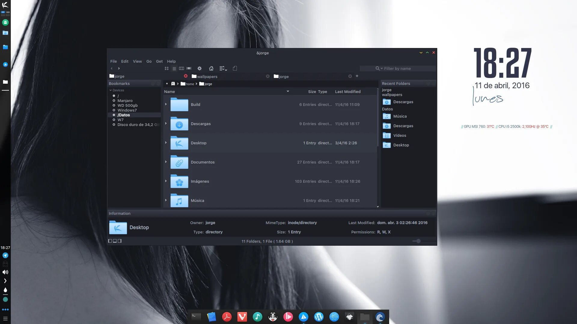Expand the Descargas folder tree arrow
This screenshot has height=324, width=577.
click(x=166, y=123)
